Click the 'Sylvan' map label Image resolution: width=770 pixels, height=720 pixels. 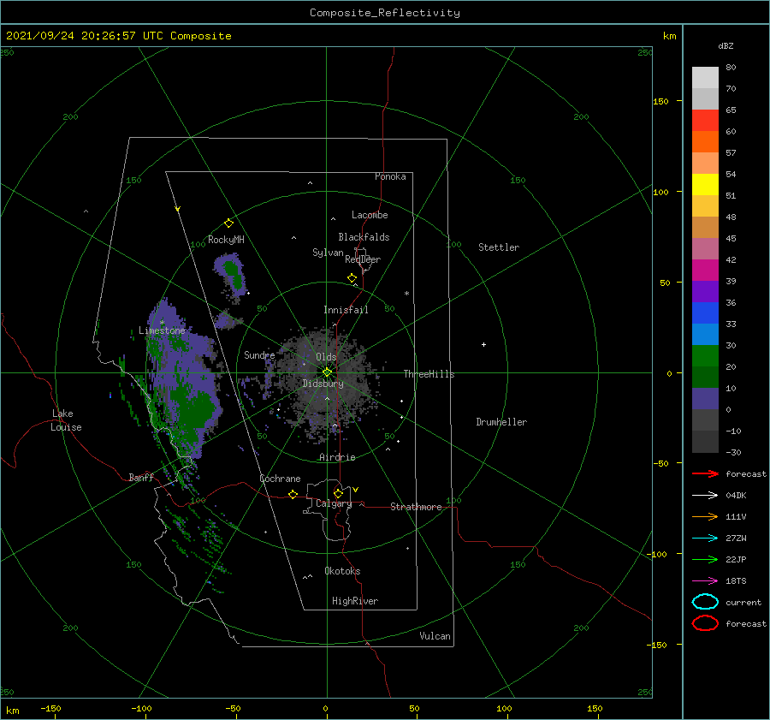click(328, 253)
